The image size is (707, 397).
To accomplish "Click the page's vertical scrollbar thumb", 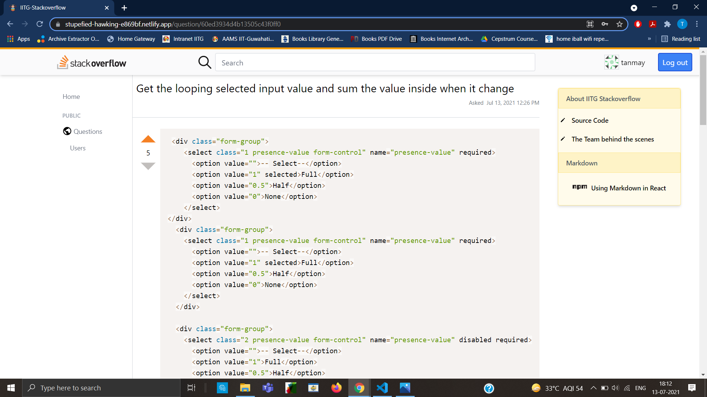I will coord(703,90).
